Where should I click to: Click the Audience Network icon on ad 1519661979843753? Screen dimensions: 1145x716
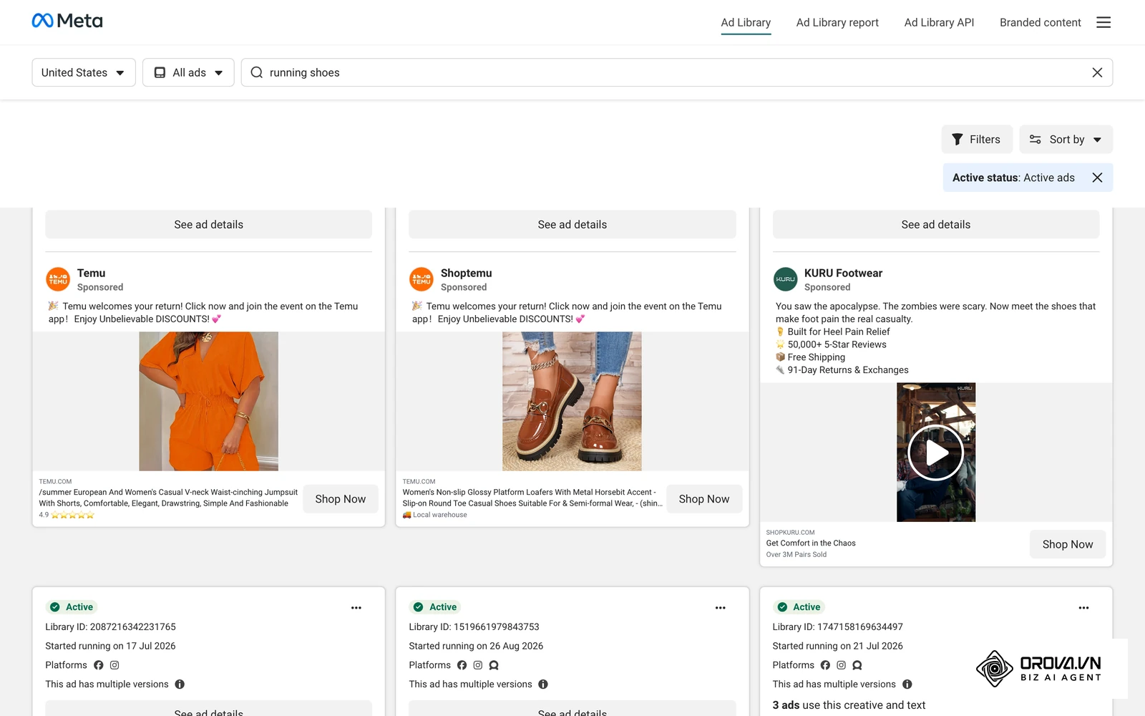tap(494, 665)
